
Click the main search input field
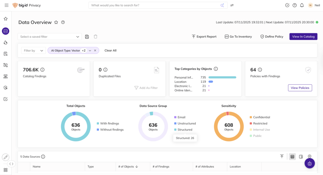[155, 5]
